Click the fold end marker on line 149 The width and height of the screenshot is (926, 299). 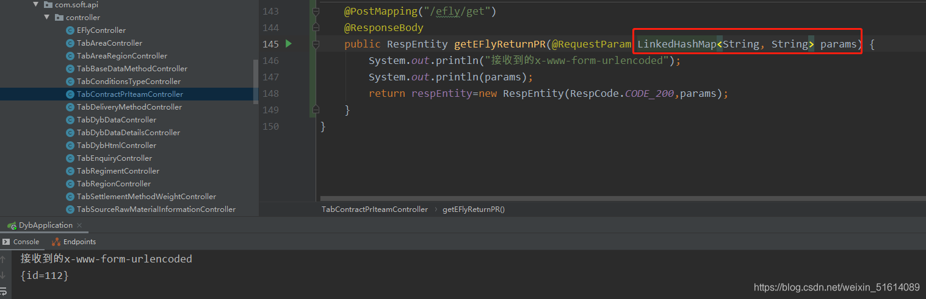[x=316, y=110]
